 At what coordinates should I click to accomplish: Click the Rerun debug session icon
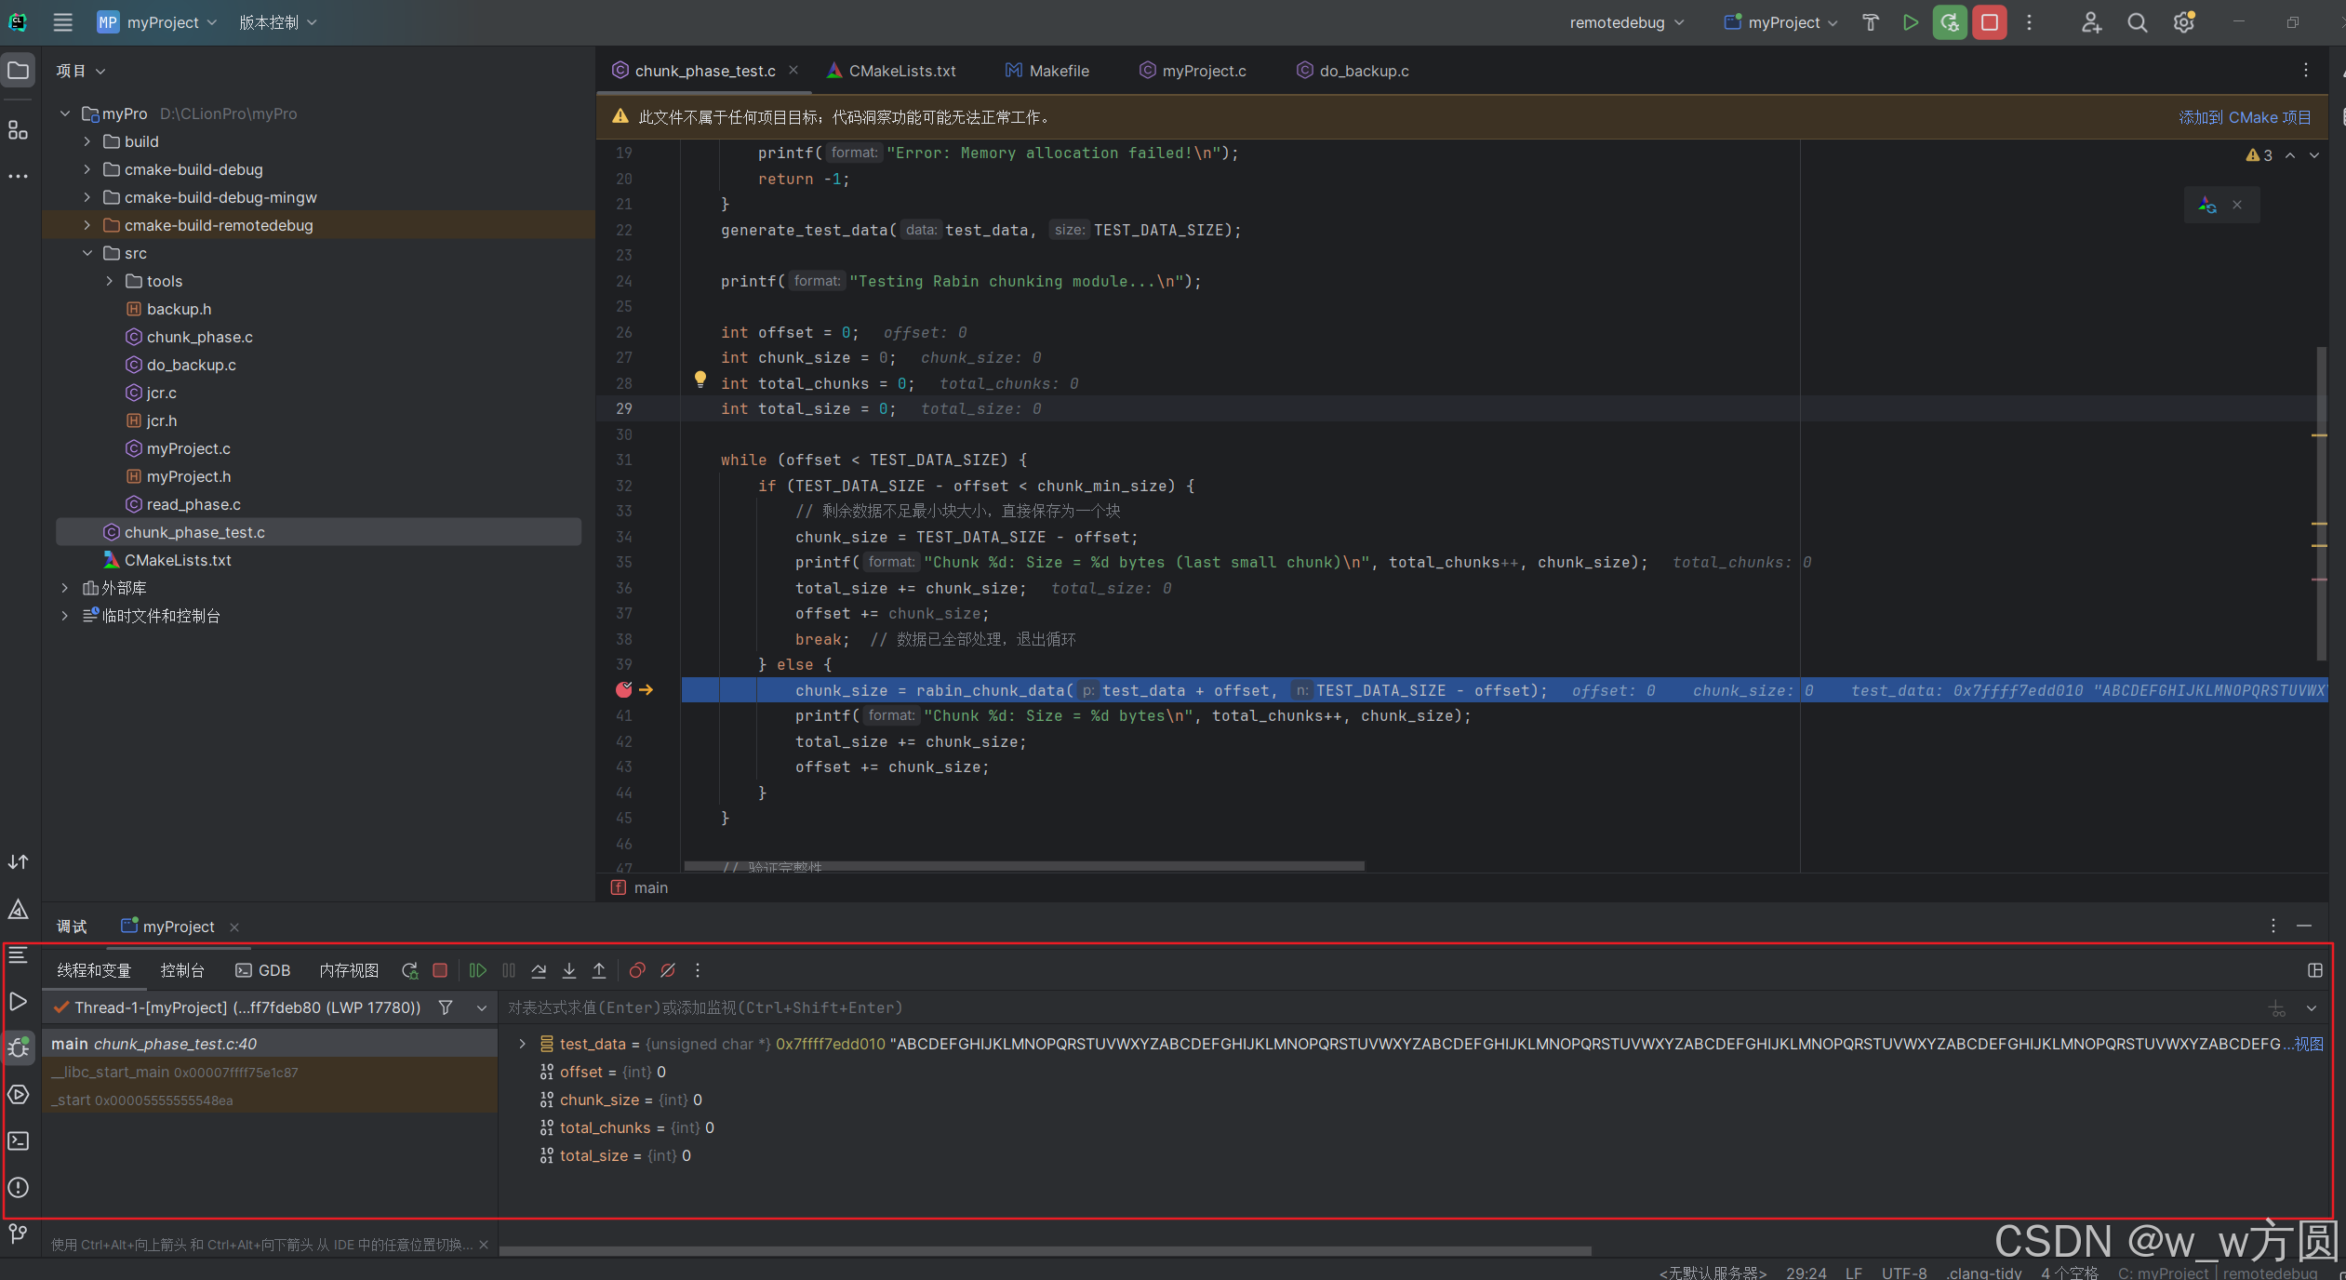(409, 970)
